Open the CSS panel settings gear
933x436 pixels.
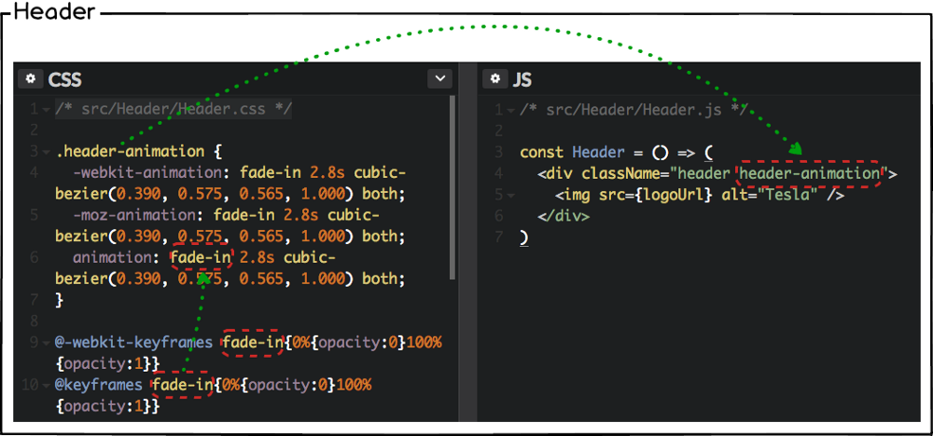coord(31,79)
